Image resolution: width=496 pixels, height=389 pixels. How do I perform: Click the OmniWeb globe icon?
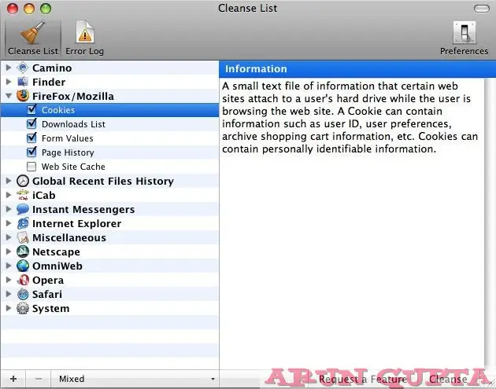click(23, 266)
